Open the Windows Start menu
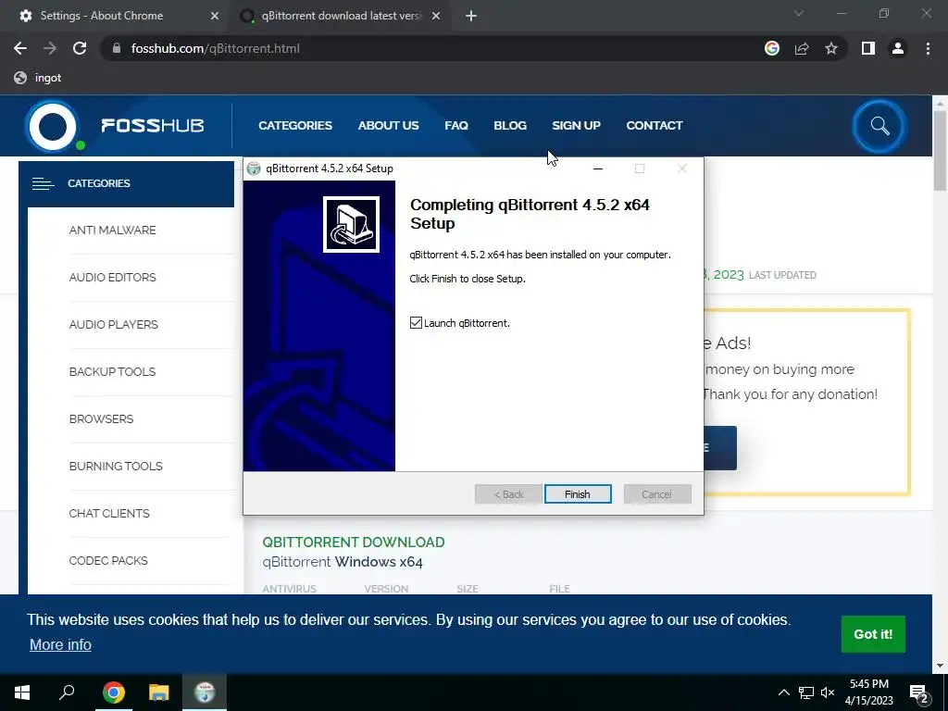The height and width of the screenshot is (711, 948). [22, 692]
